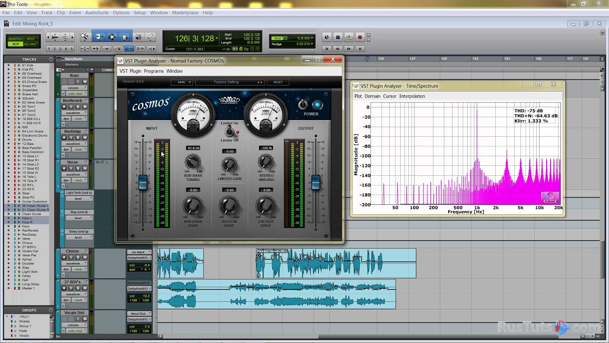Open the Grid value dropdown
The width and height of the screenshot is (609, 343).
[x=312, y=38]
